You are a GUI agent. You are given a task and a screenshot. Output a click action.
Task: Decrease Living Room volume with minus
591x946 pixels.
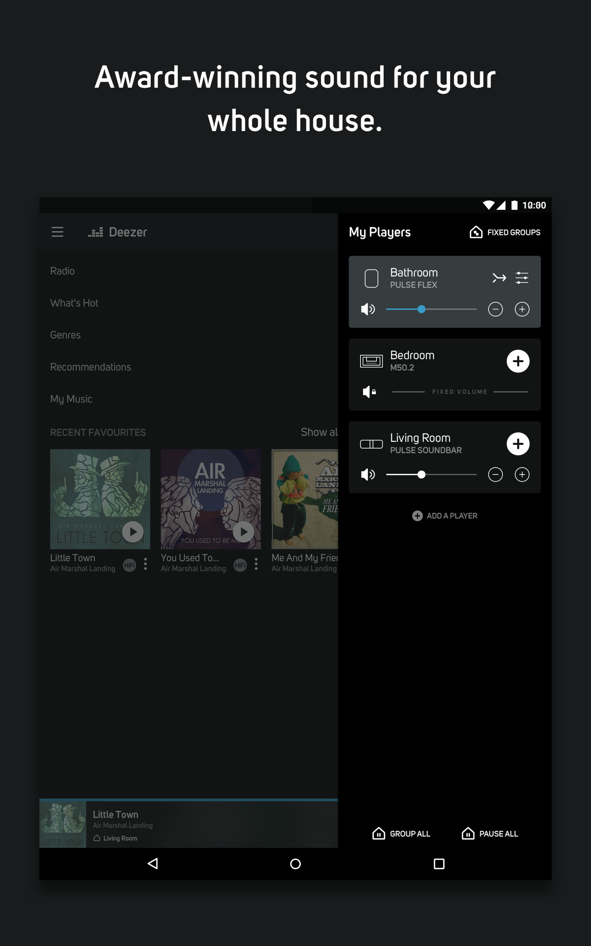(x=495, y=474)
